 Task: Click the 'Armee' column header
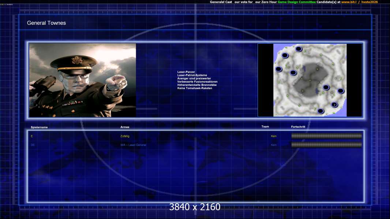coord(125,127)
